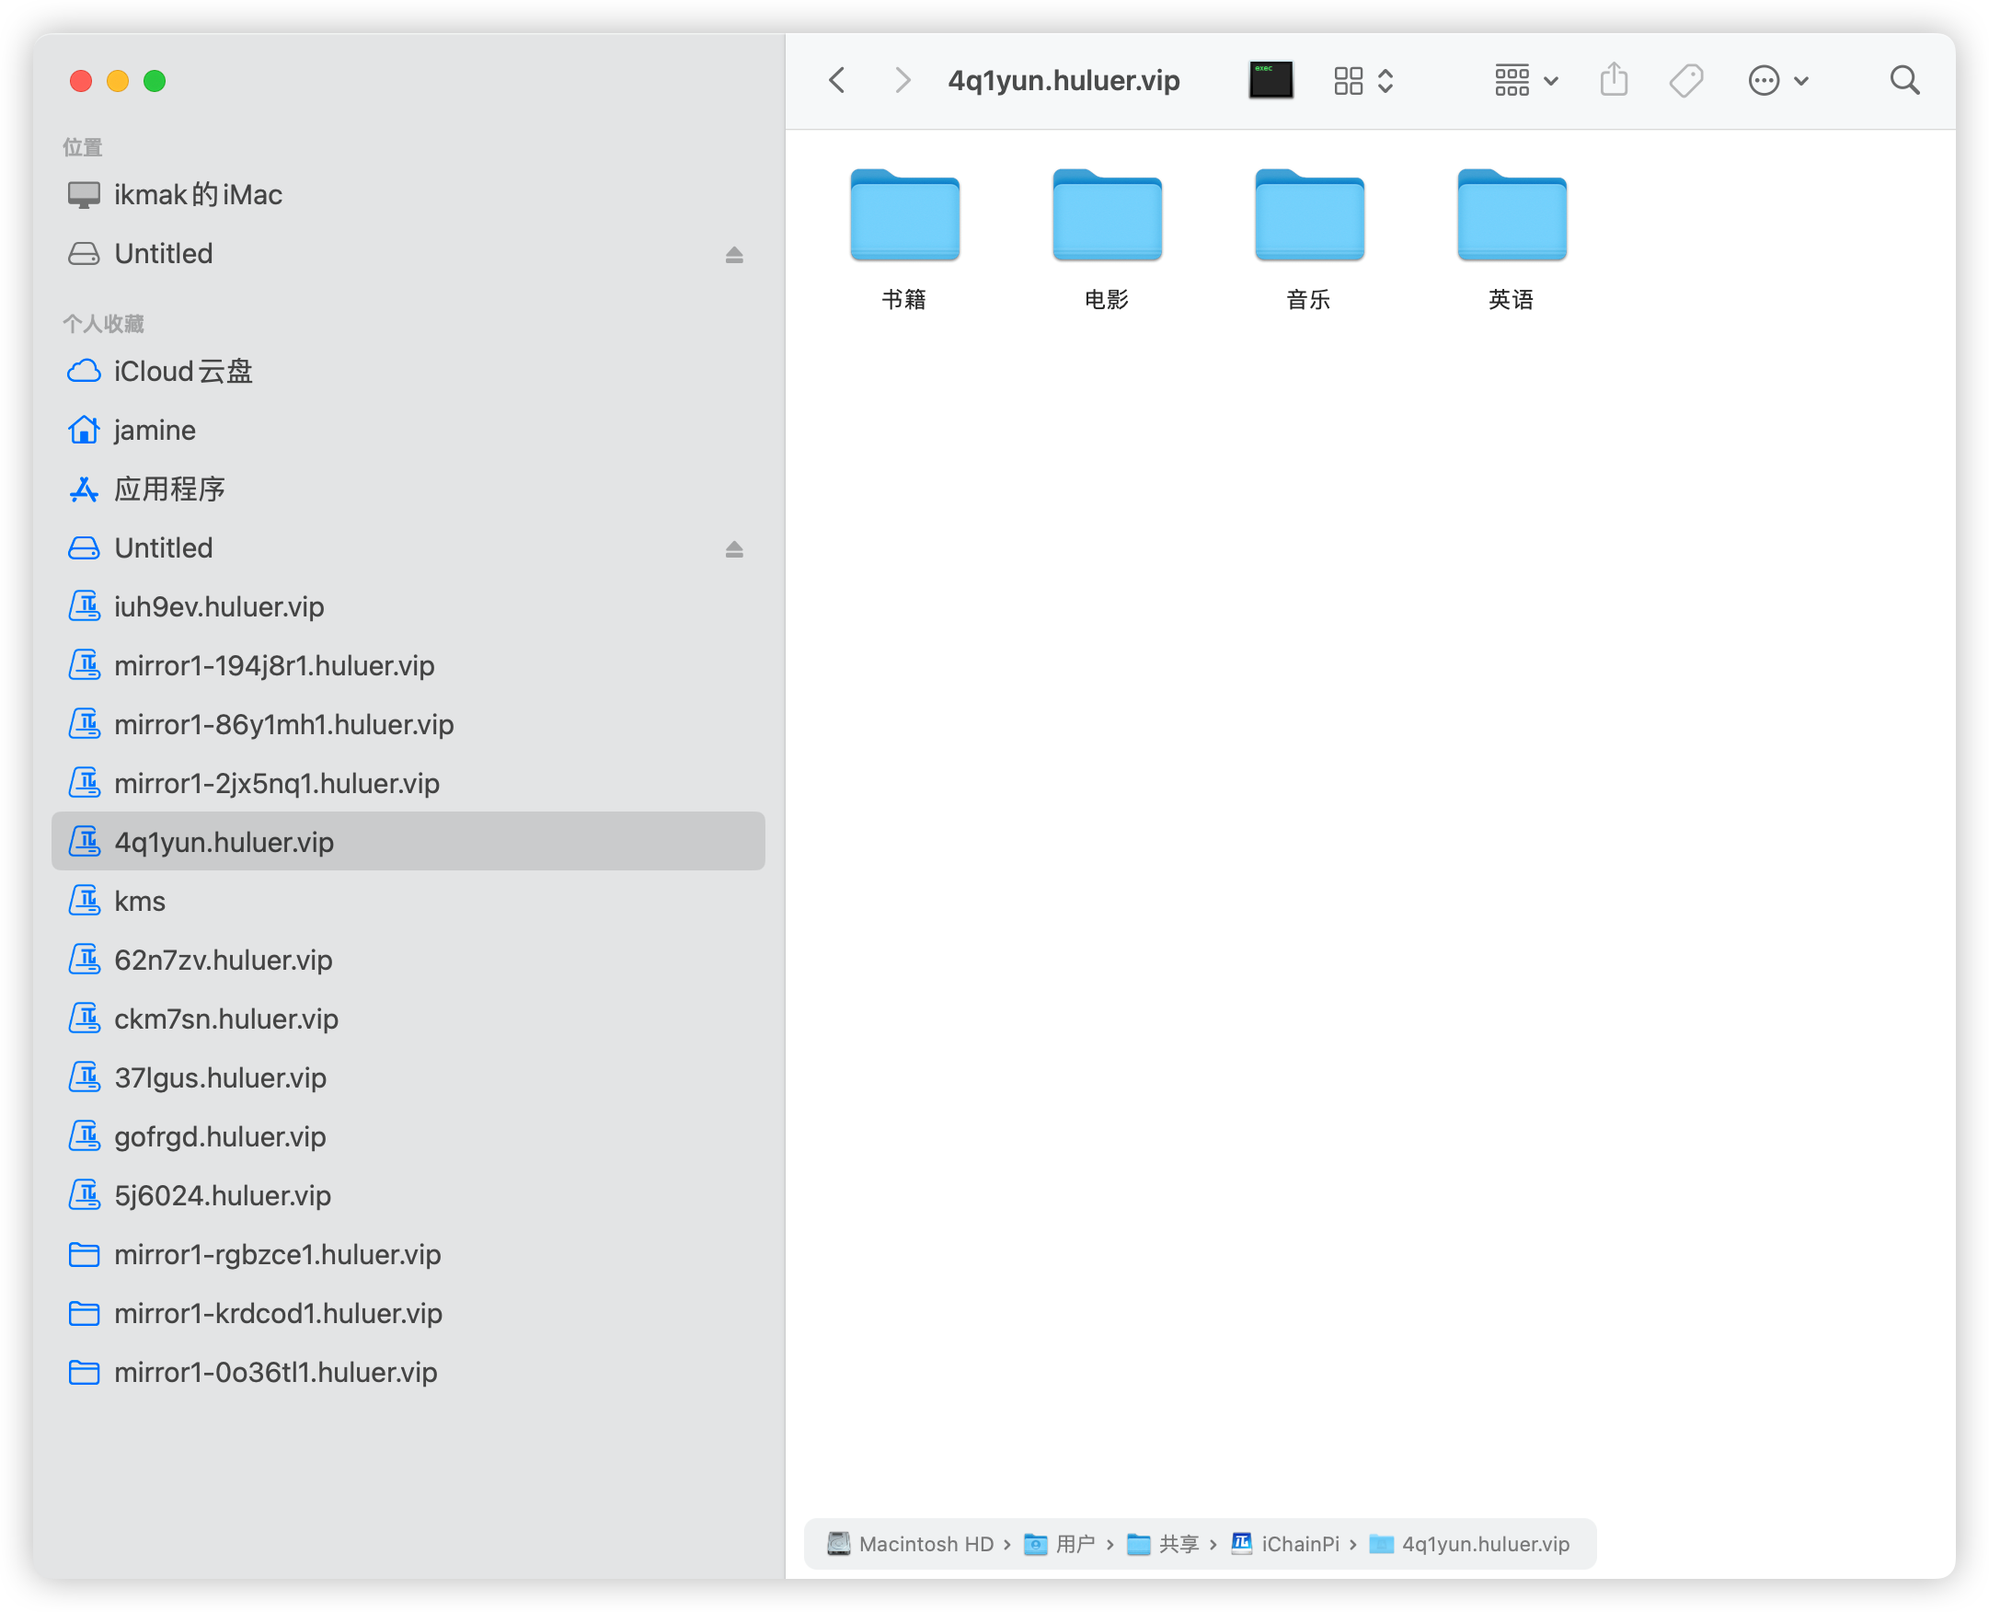
Task: Click the 位置 section header
Action: click(x=83, y=146)
